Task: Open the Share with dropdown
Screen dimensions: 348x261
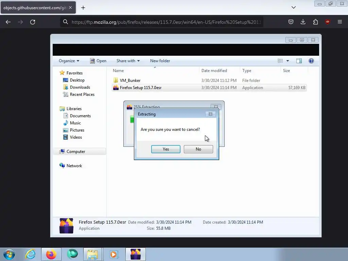Action: (x=128, y=61)
